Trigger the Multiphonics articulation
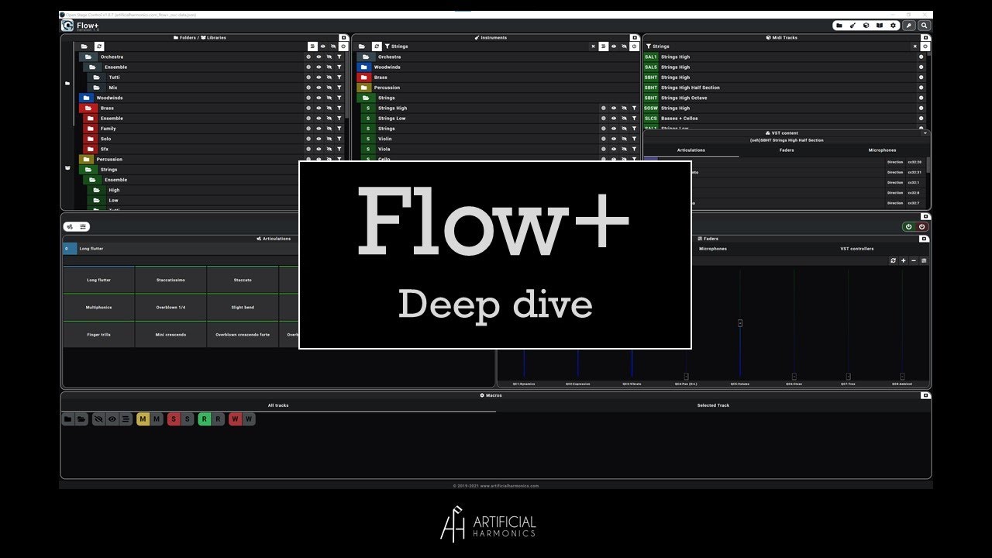This screenshot has width=992, height=558. click(98, 308)
